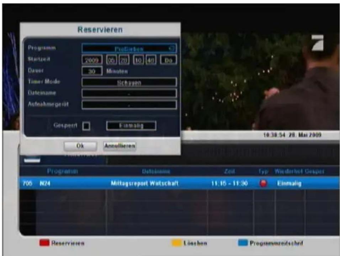Screen dimensions: 340x256
Task: Select the weekday field Do in Startzeit
Action: point(169,60)
